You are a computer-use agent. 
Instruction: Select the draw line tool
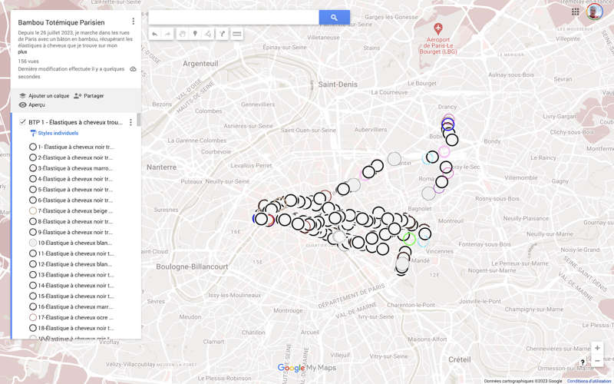[208, 34]
